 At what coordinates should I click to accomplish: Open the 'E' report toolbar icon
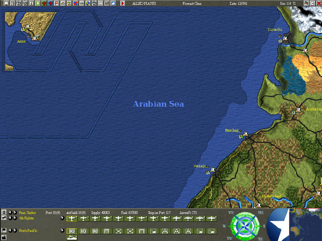click(13, 3)
